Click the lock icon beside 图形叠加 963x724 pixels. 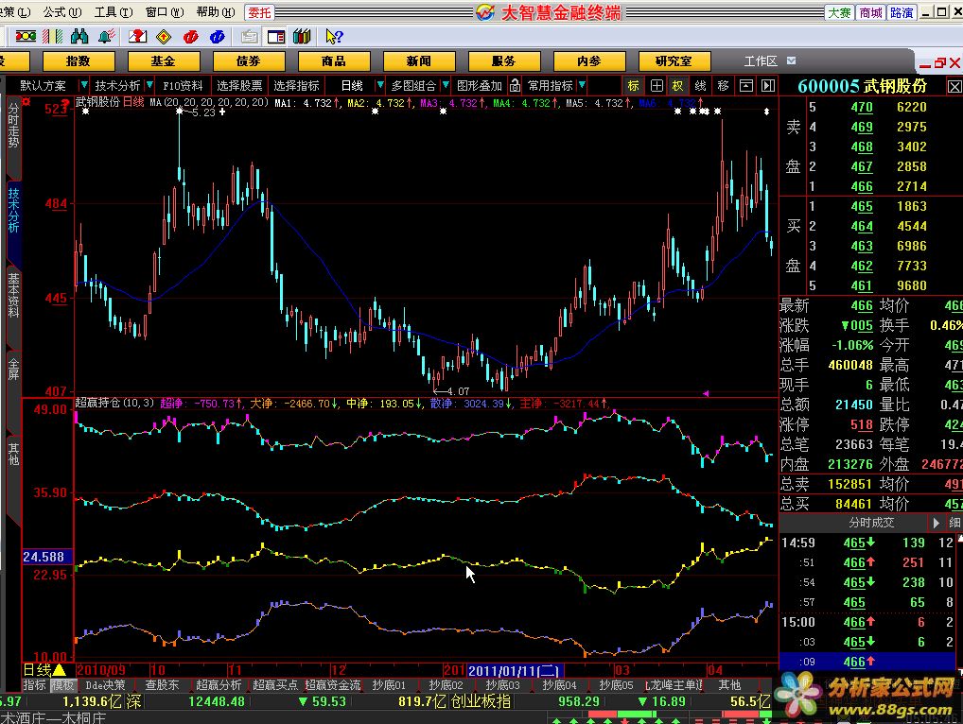pos(516,85)
